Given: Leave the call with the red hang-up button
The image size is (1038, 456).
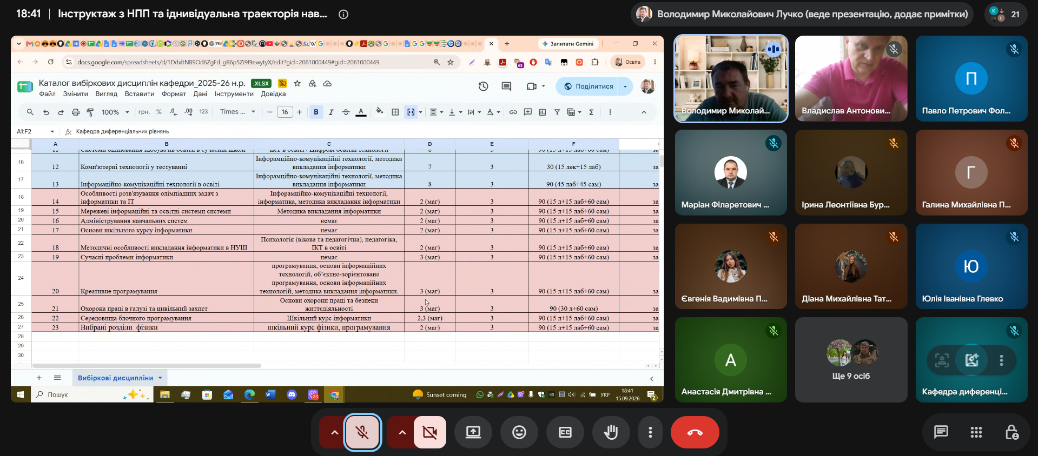Looking at the screenshot, I should (x=695, y=432).
